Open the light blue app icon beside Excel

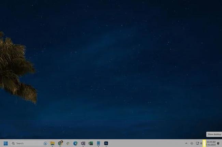[x=98, y=143]
